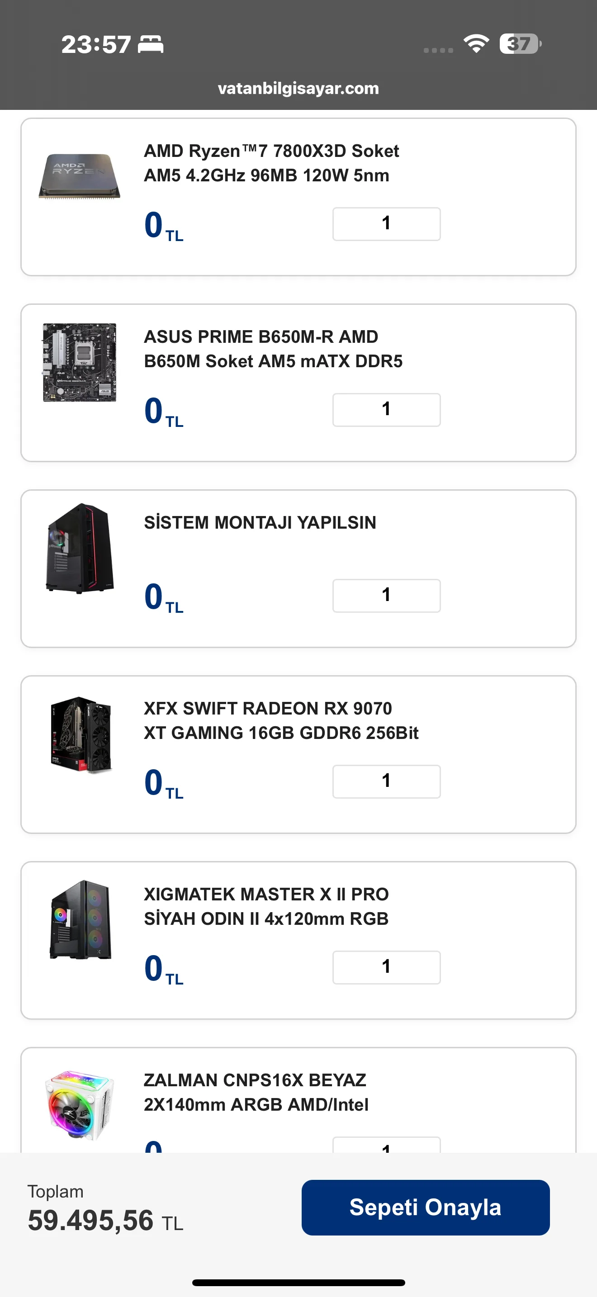Image resolution: width=597 pixels, height=1297 pixels.
Task: Edit quantity field for XFX Radeon RX 9070 XT
Action: [x=386, y=781]
